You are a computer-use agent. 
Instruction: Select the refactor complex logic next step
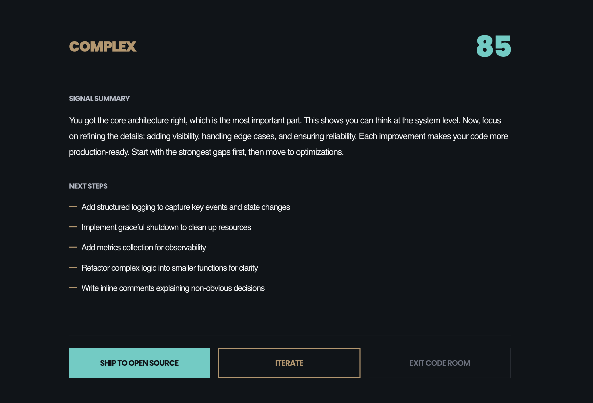[170, 268]
